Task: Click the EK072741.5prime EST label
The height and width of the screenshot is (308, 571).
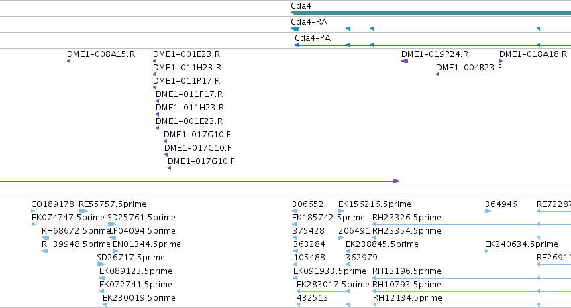Action: [136, 285]
